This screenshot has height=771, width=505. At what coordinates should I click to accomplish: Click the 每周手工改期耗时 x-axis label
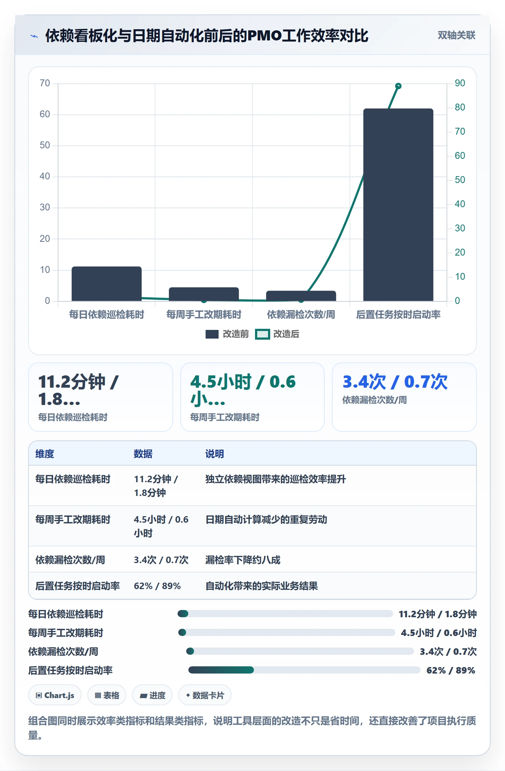[204, 314]
